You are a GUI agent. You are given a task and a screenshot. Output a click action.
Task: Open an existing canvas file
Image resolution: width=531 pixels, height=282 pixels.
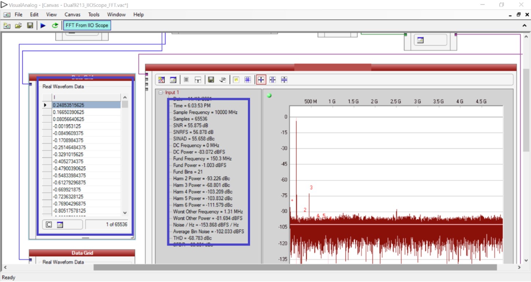pos(18,26)
